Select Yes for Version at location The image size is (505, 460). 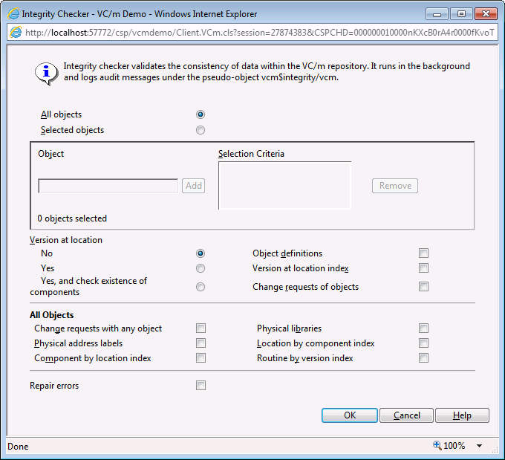pyautogui.click(x=201, y=268)
